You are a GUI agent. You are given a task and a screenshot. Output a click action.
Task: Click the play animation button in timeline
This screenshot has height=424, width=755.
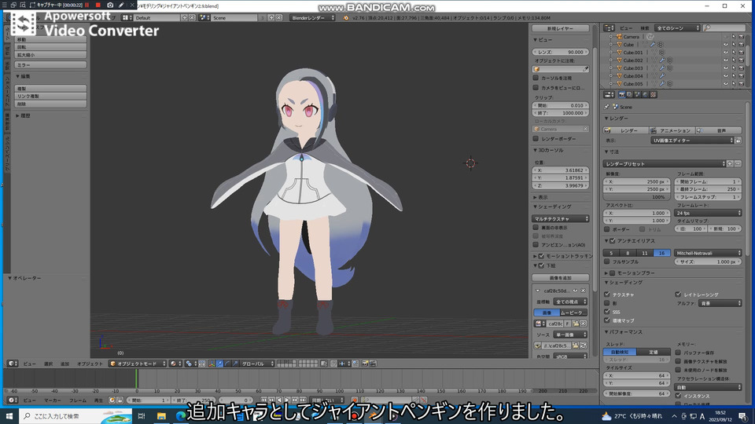[x=287, y=400]
